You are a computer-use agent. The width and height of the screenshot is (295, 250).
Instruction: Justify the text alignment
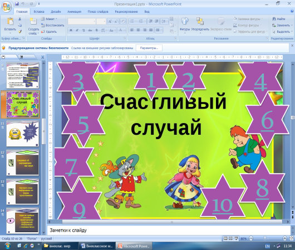coord(151,30)
